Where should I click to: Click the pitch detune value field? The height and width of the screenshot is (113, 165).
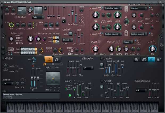click(29, 53)
